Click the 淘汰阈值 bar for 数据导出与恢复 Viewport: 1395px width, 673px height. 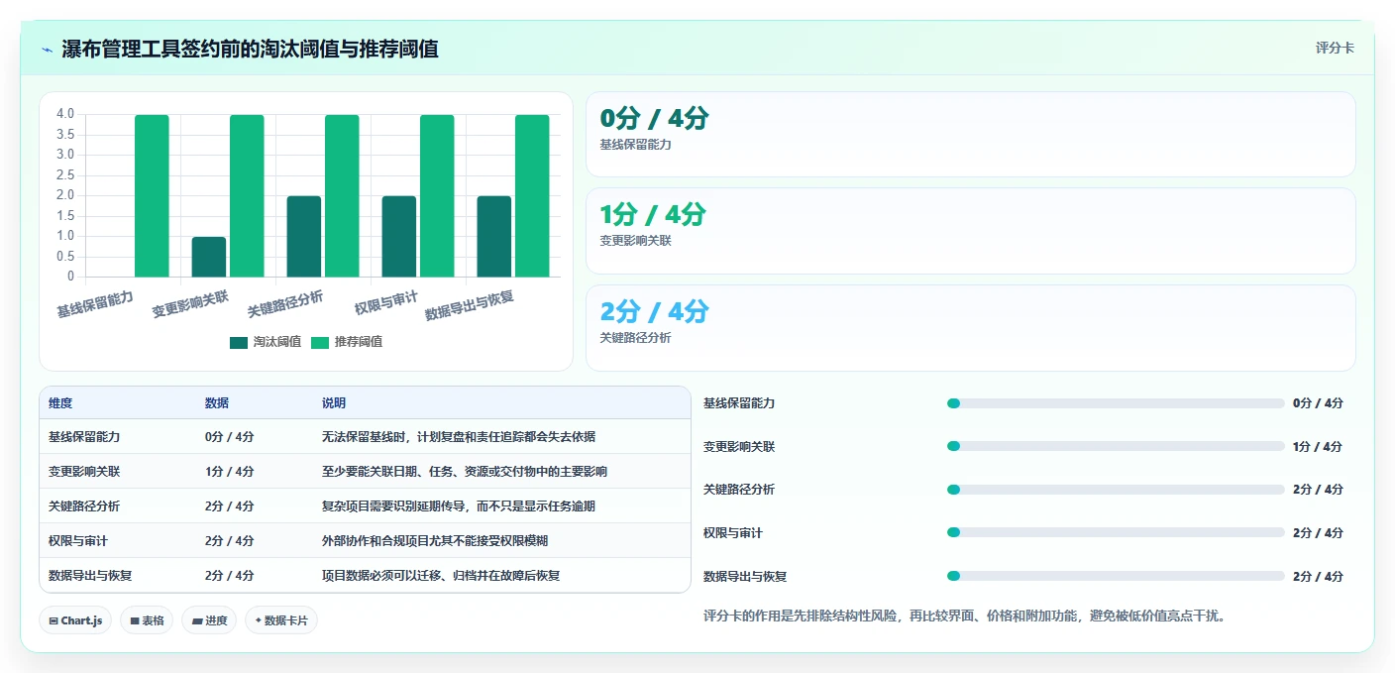point(494,236)
